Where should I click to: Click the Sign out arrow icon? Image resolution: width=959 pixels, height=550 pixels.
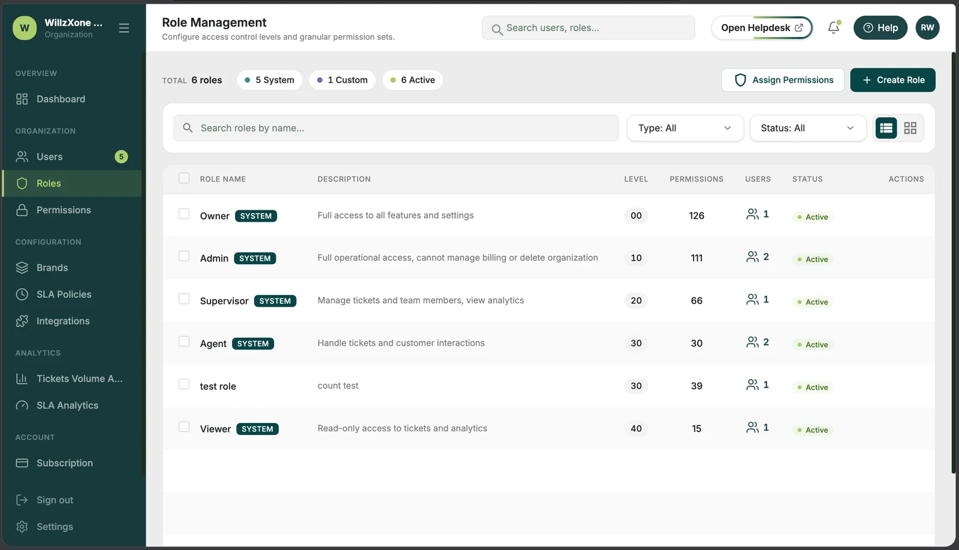(22, 500)
